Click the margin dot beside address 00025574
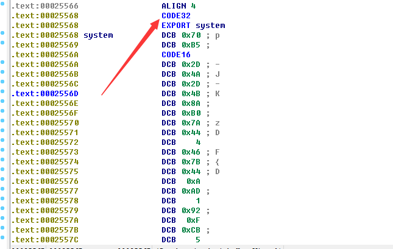The height and width of the screenshot is (249, 393). pyautogui.click(x=3, y=161)
